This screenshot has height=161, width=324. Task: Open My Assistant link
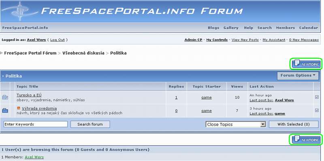click(x=274, y=40)
